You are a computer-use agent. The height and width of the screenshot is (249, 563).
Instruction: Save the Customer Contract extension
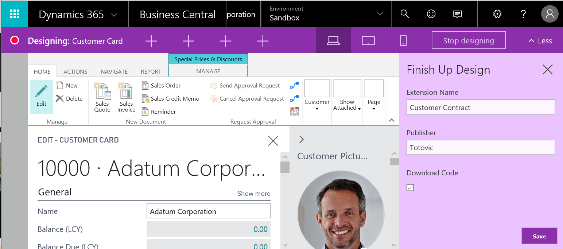point(539,236)
